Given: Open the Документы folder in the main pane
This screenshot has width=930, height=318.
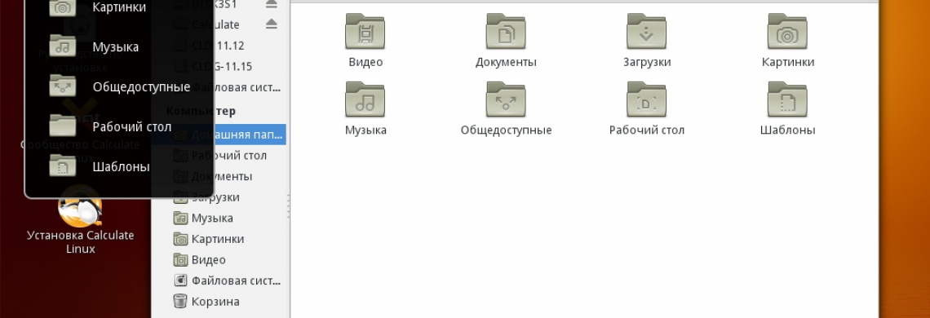Looking at the screenshot, I should [506, 40].
